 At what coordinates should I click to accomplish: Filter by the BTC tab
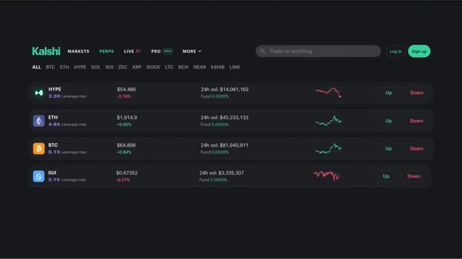click(x=50, y=67)
